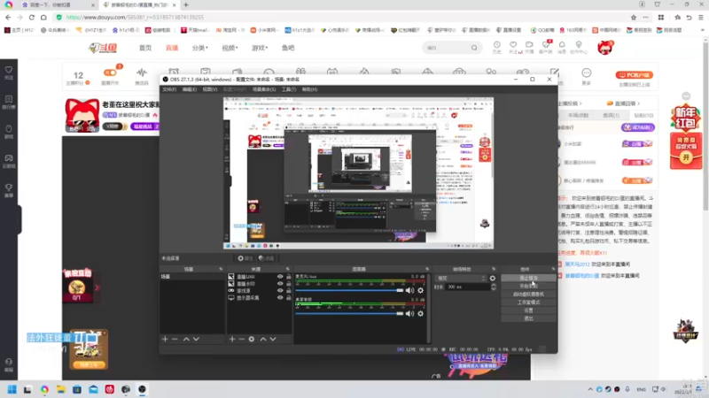Image resolution: width=709 pixels, height=398 pixels.
Task: Move source down using the down arrow in sources panel
Action: (x=273, y=339)
